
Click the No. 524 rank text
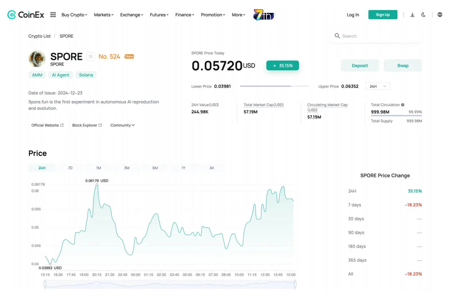(109, 57)
